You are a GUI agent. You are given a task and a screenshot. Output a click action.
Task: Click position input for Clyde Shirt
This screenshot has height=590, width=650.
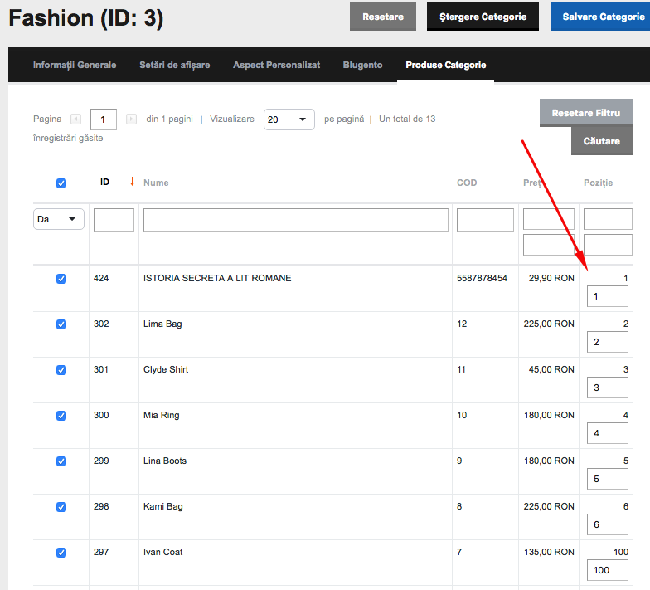[x=607, y=388]
